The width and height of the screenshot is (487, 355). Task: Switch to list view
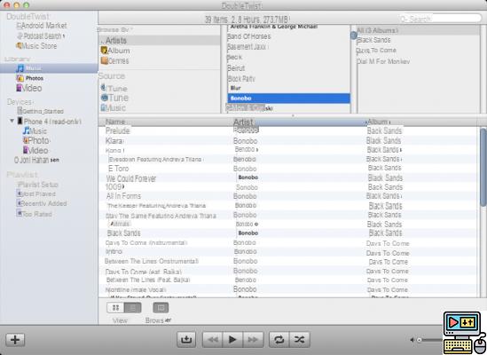click(133, 308)
